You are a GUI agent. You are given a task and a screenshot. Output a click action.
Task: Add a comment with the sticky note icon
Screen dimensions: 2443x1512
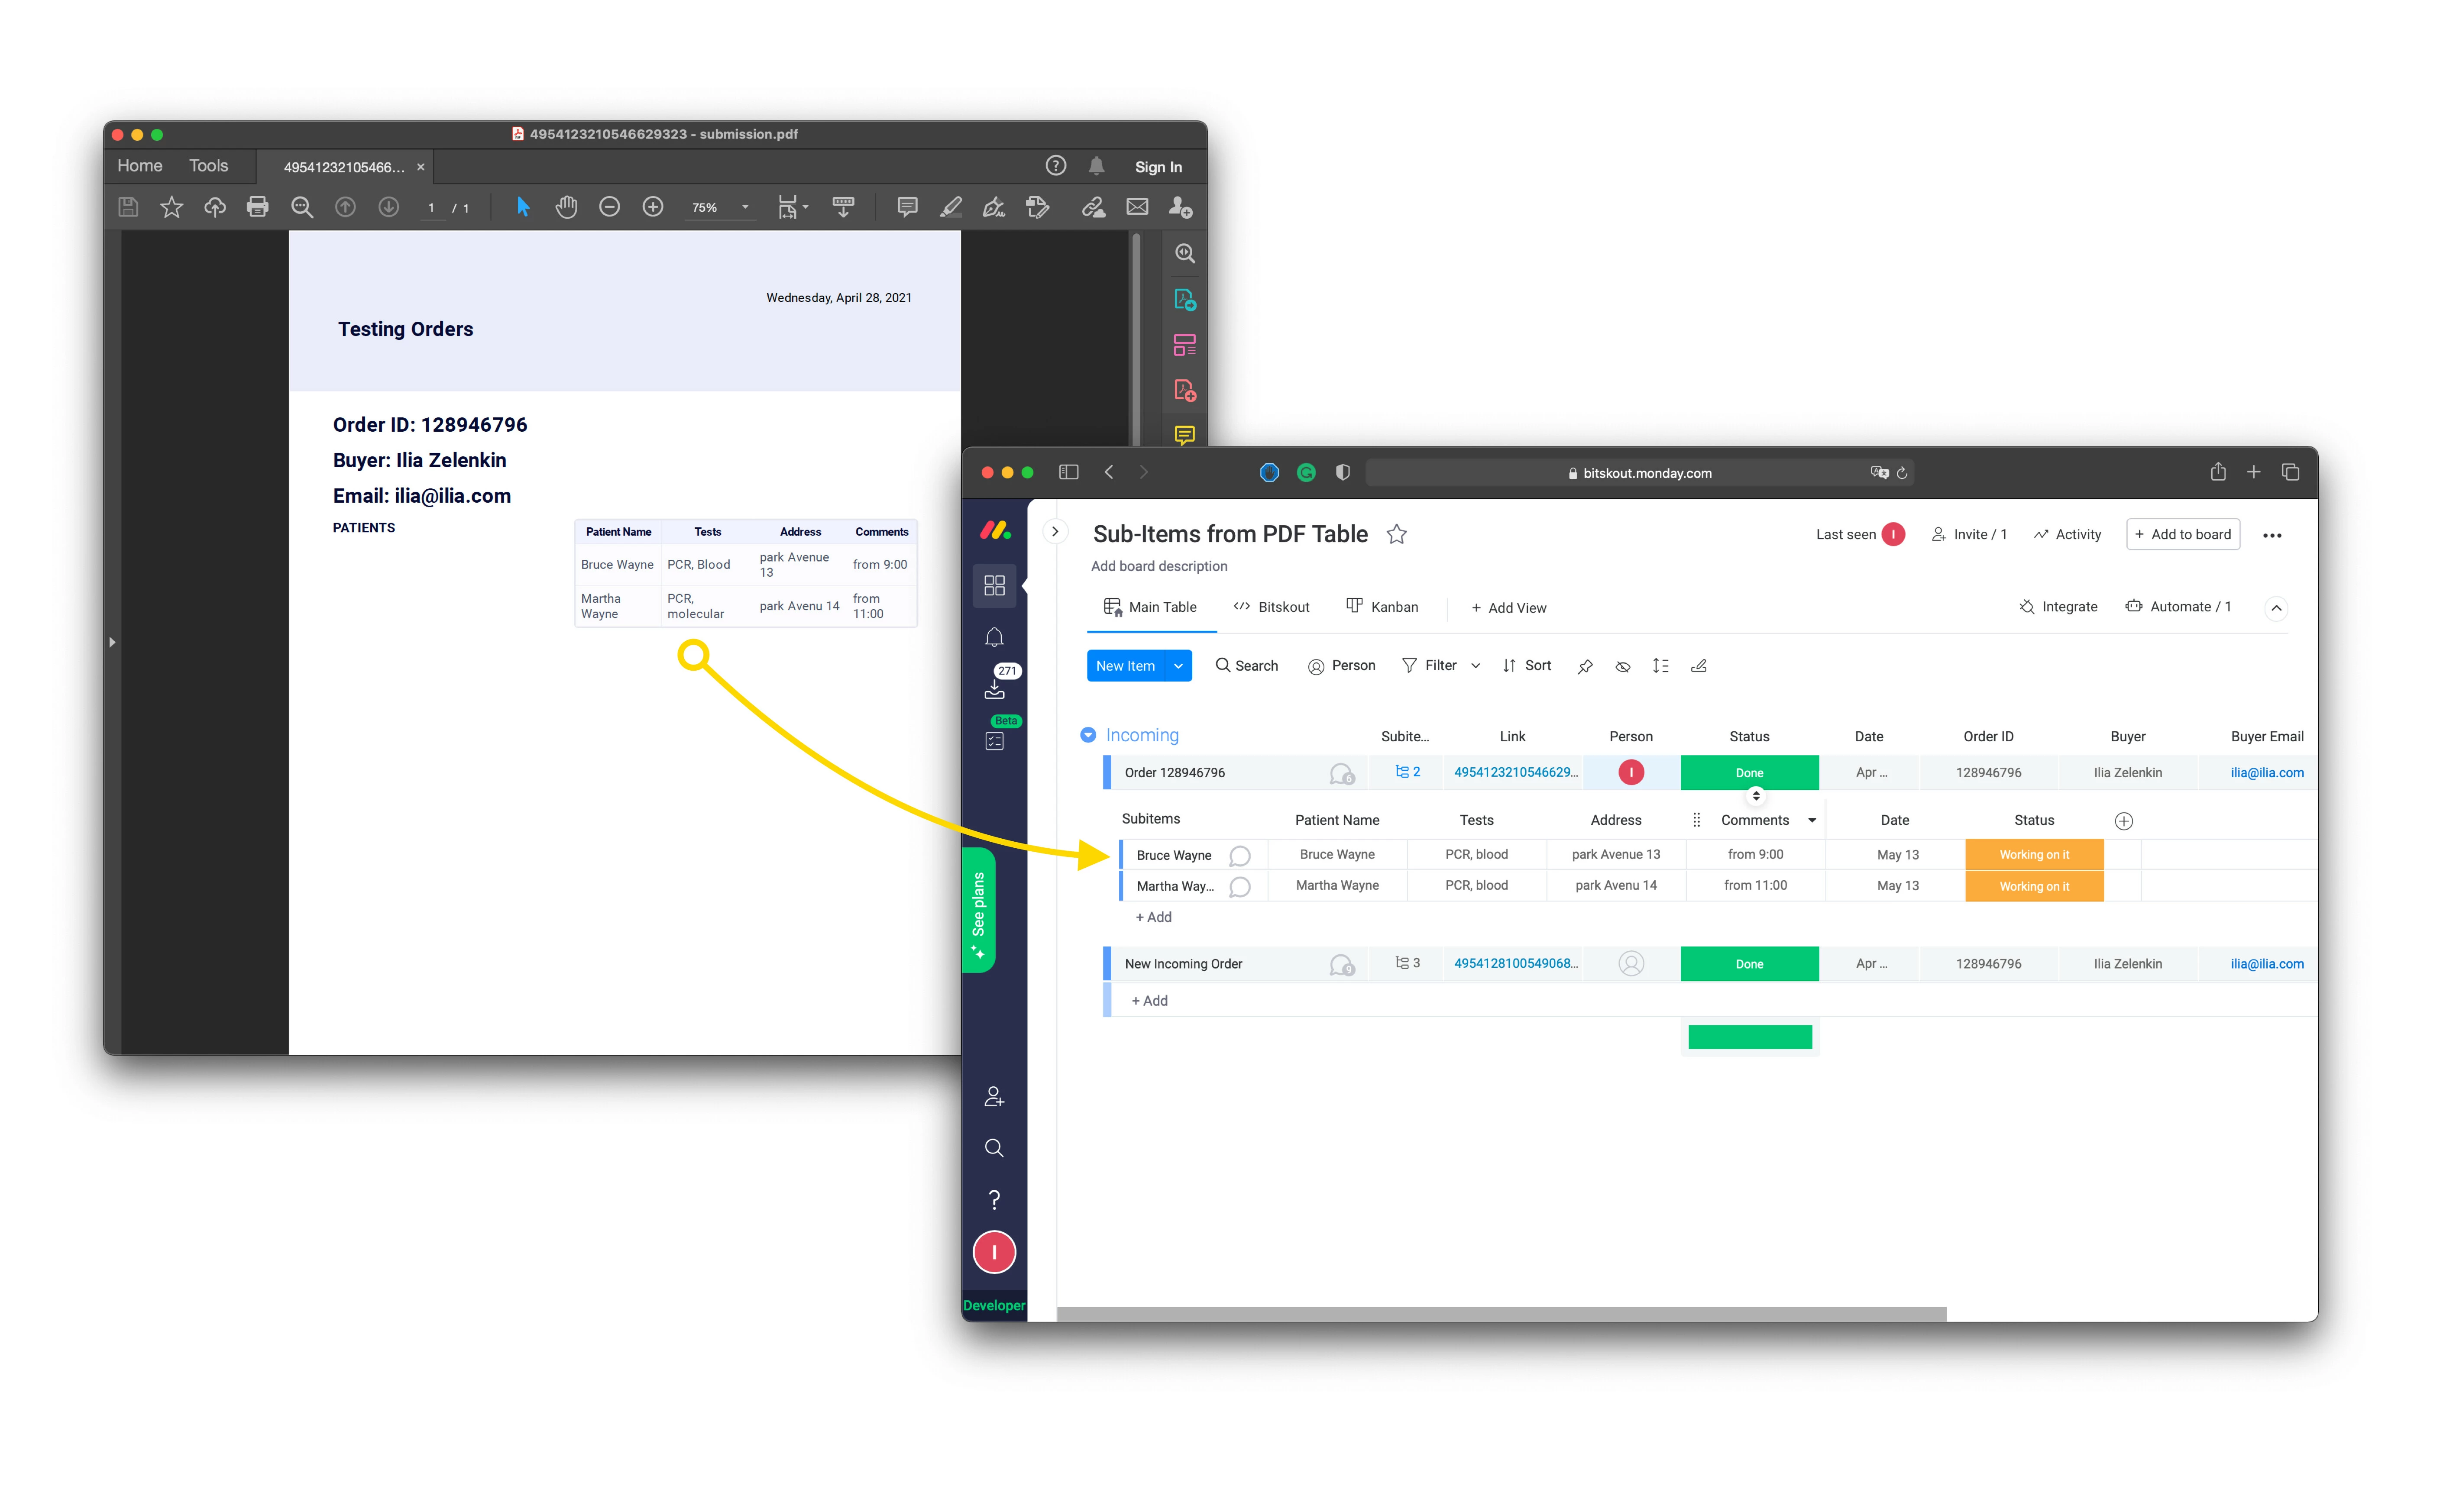tap(907, 207)
